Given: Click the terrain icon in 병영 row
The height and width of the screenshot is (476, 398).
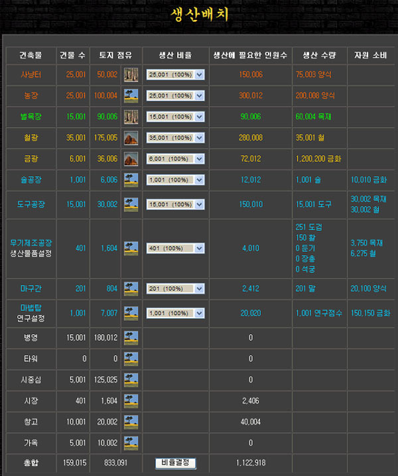Looking at the screenshot, I should coord(131,338).
